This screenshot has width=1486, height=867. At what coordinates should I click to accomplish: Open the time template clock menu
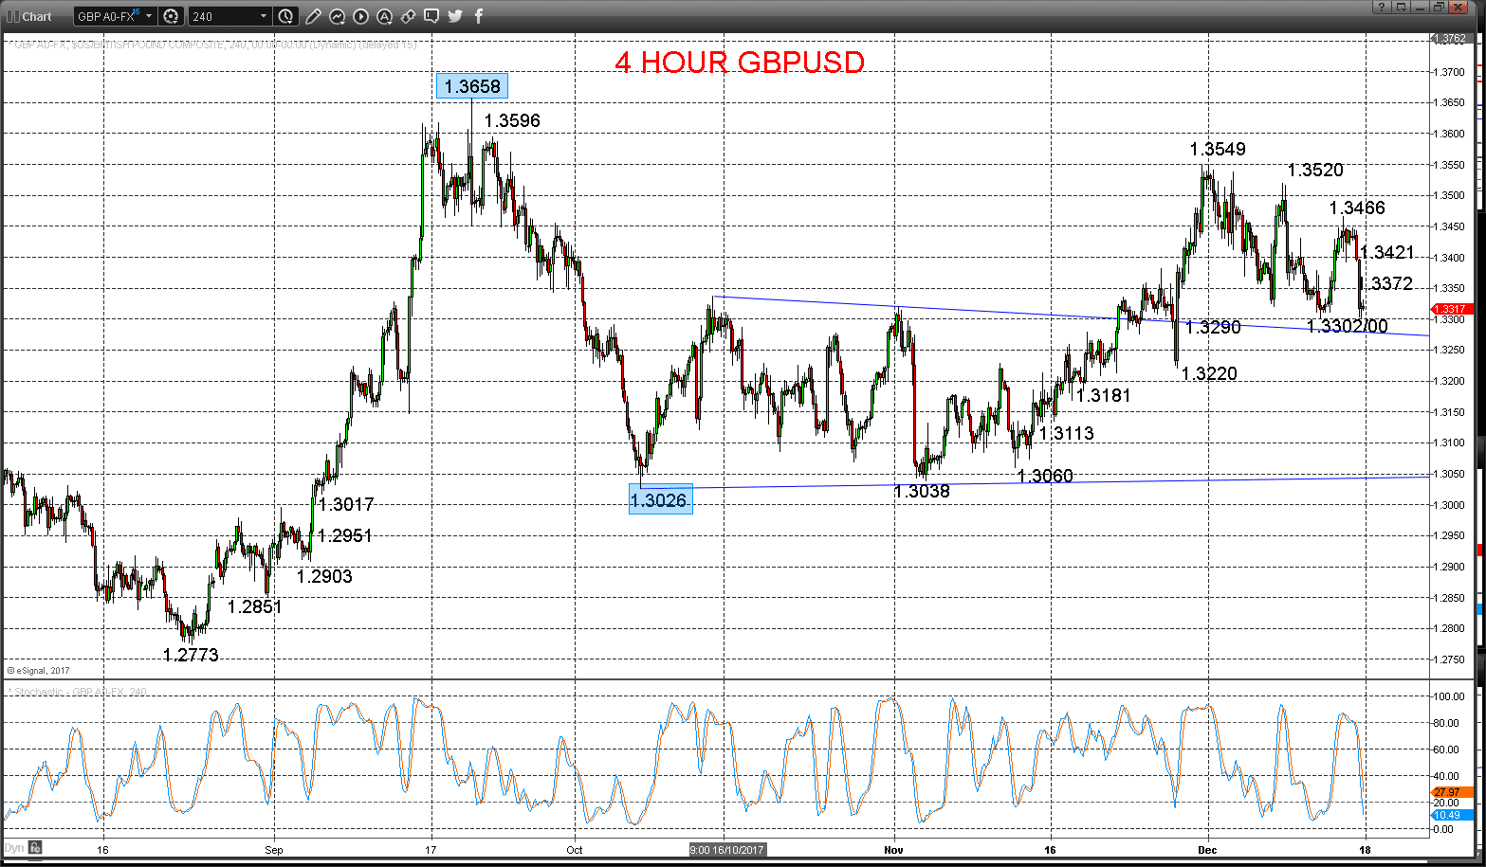(286, 16)
